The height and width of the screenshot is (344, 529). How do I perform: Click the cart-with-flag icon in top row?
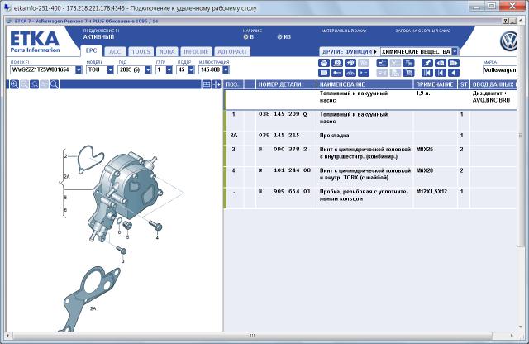[x=408, y=63]
